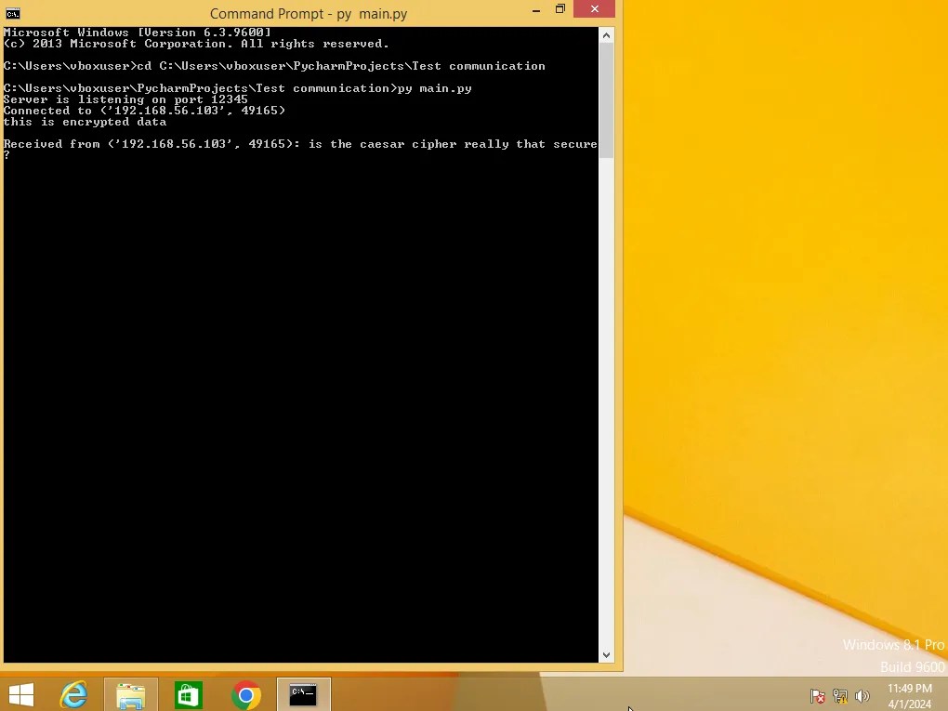Select the Command Prompt taskbar button
Screen dimensions: 948x711
click(303, 694)
